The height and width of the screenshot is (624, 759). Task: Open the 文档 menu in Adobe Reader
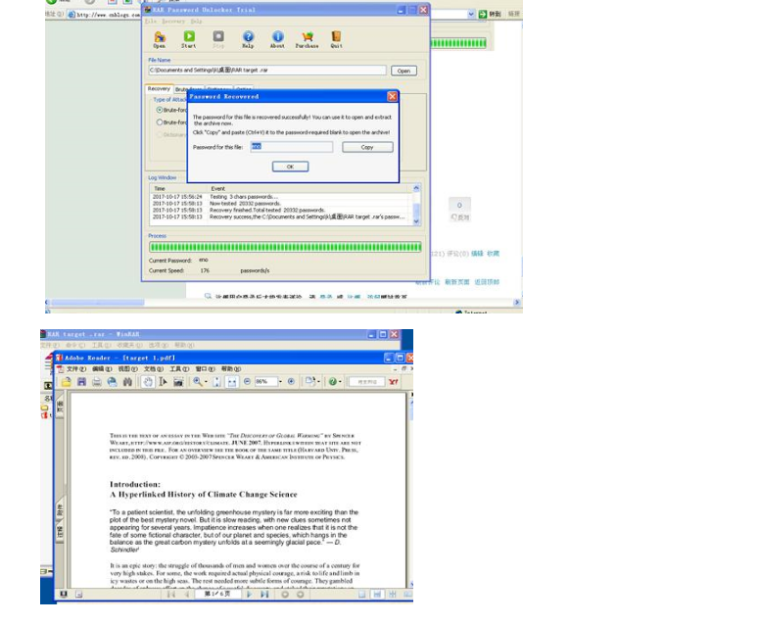154,369
